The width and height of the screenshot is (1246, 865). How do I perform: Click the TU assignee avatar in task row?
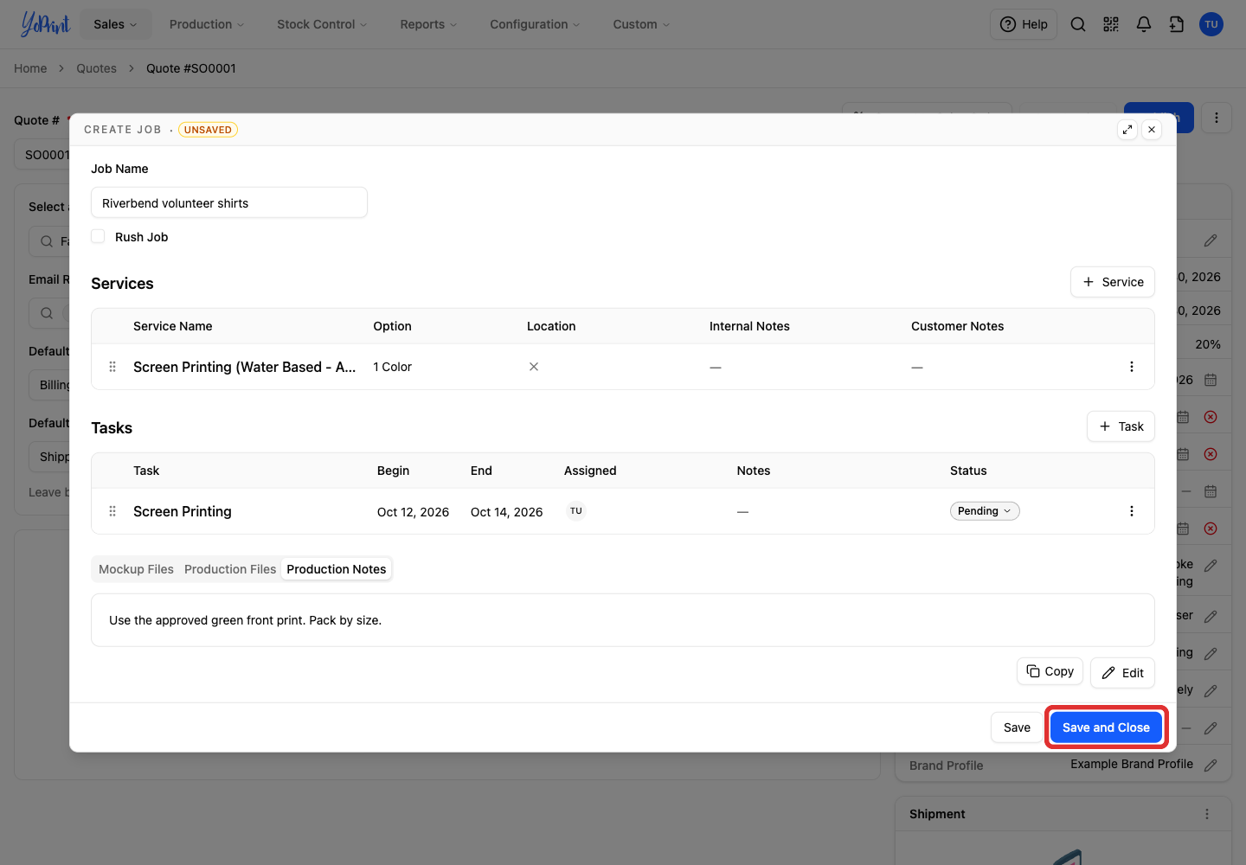pos(576,511)
